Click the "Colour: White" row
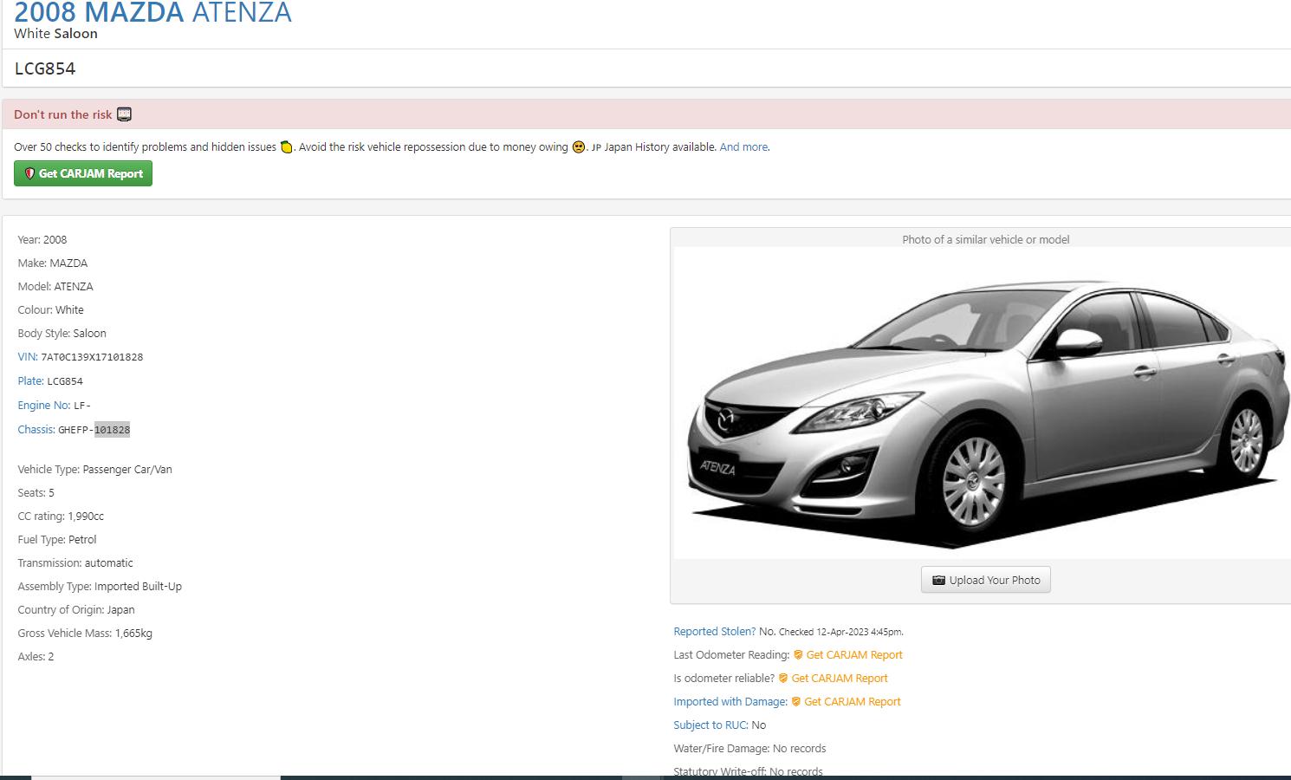Viewport: 1291px width, 780px height. [51, 309]
